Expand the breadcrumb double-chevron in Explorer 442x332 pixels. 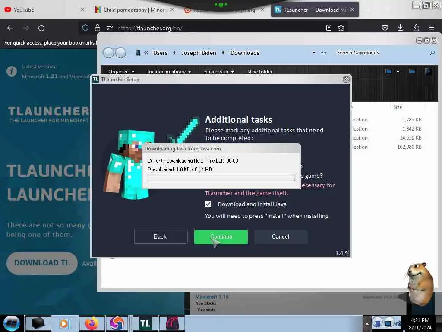[146, 52]
